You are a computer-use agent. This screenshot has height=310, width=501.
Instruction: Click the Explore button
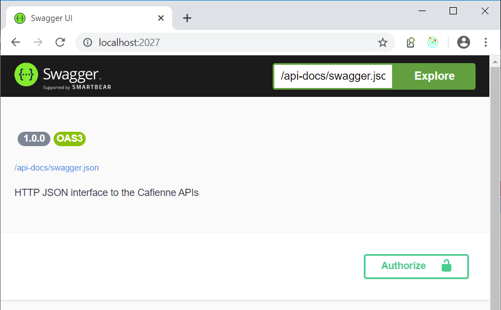(x=434, y=76)
